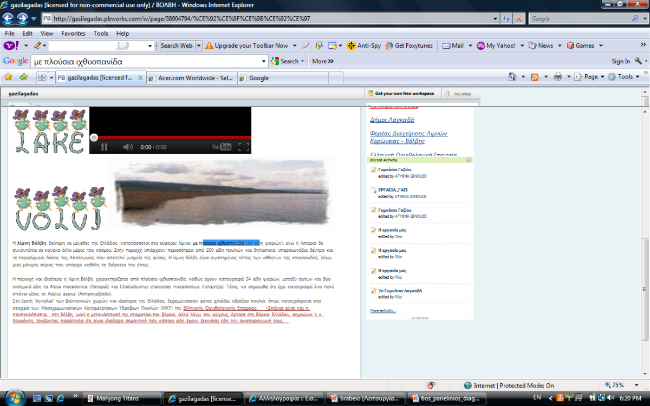
Task: Go forward with the browser Forward arrow
Action: click(x=23, y=19)
